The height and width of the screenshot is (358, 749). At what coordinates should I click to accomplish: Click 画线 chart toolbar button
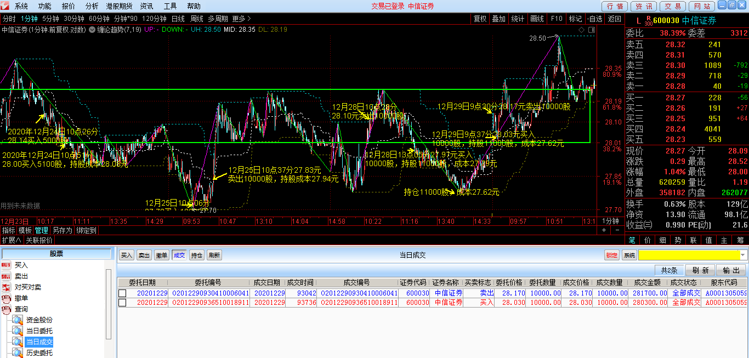[537, 19]
